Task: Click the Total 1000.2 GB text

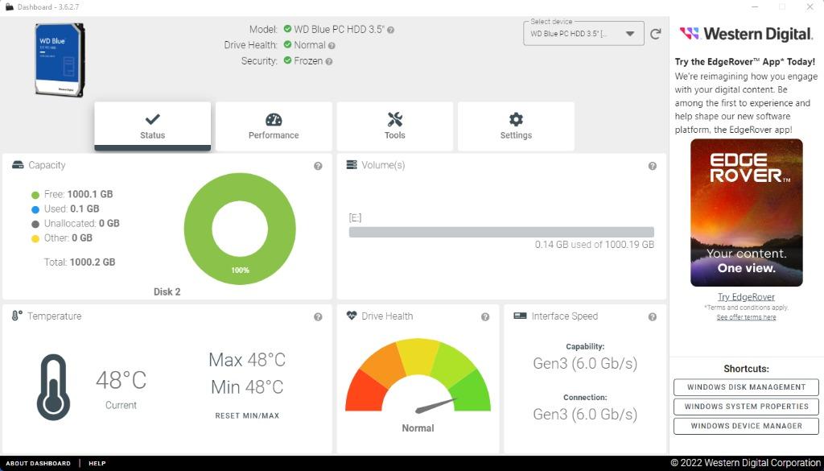Action: (x=80, y=262)
